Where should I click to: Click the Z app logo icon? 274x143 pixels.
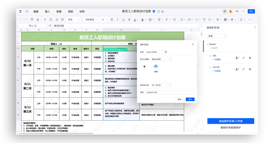click(21, 11)
